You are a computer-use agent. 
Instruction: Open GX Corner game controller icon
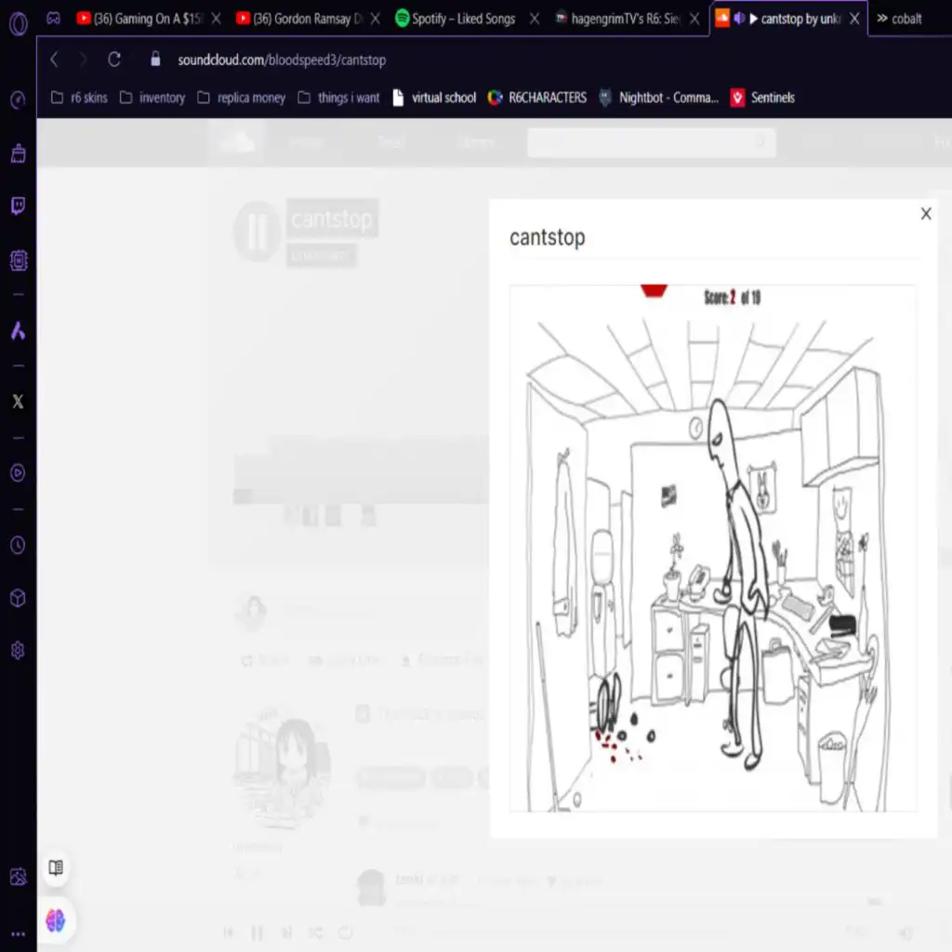[x=53, y=19]
